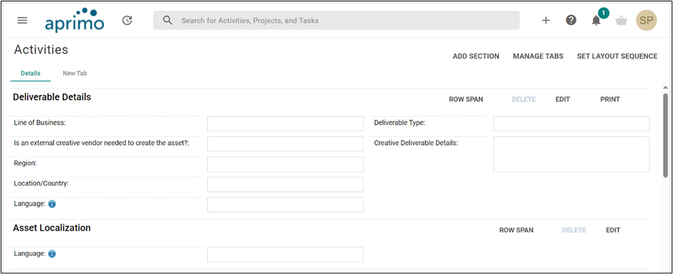Click the Aprimo logo
Screen dimensions: 673x274
pyautogui.click(x=75, y=20)
